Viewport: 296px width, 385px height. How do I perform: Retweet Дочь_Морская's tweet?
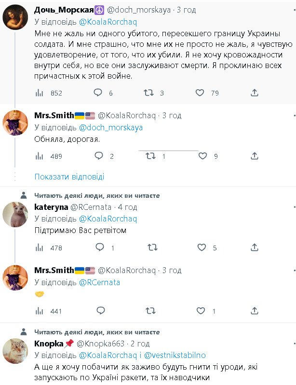(149, 93)
